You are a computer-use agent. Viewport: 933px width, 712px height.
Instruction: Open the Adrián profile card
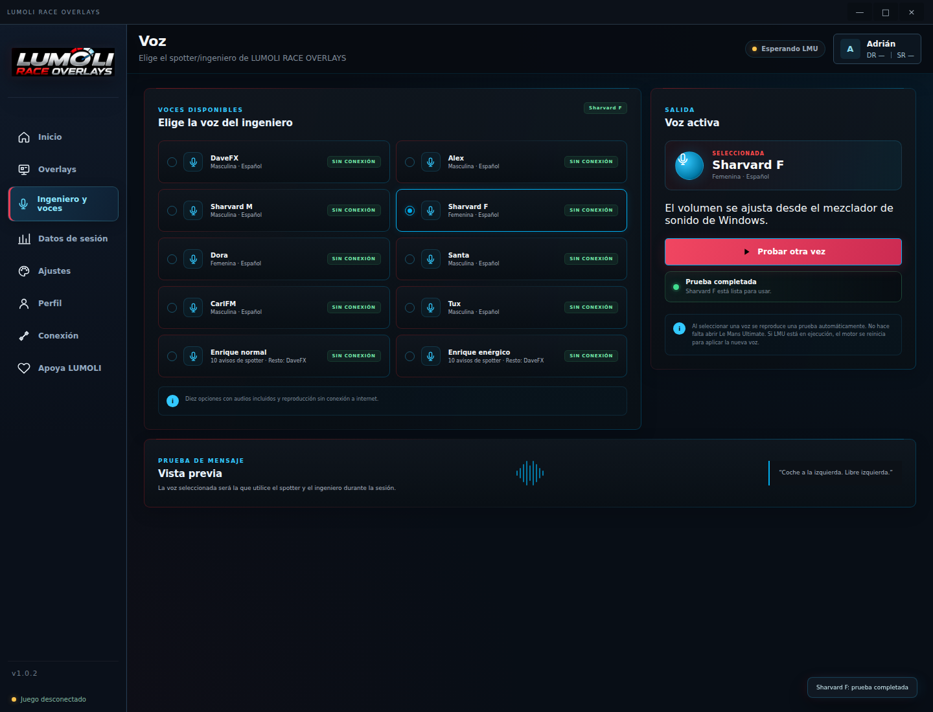pyautogui.click(x=877, y=49)
